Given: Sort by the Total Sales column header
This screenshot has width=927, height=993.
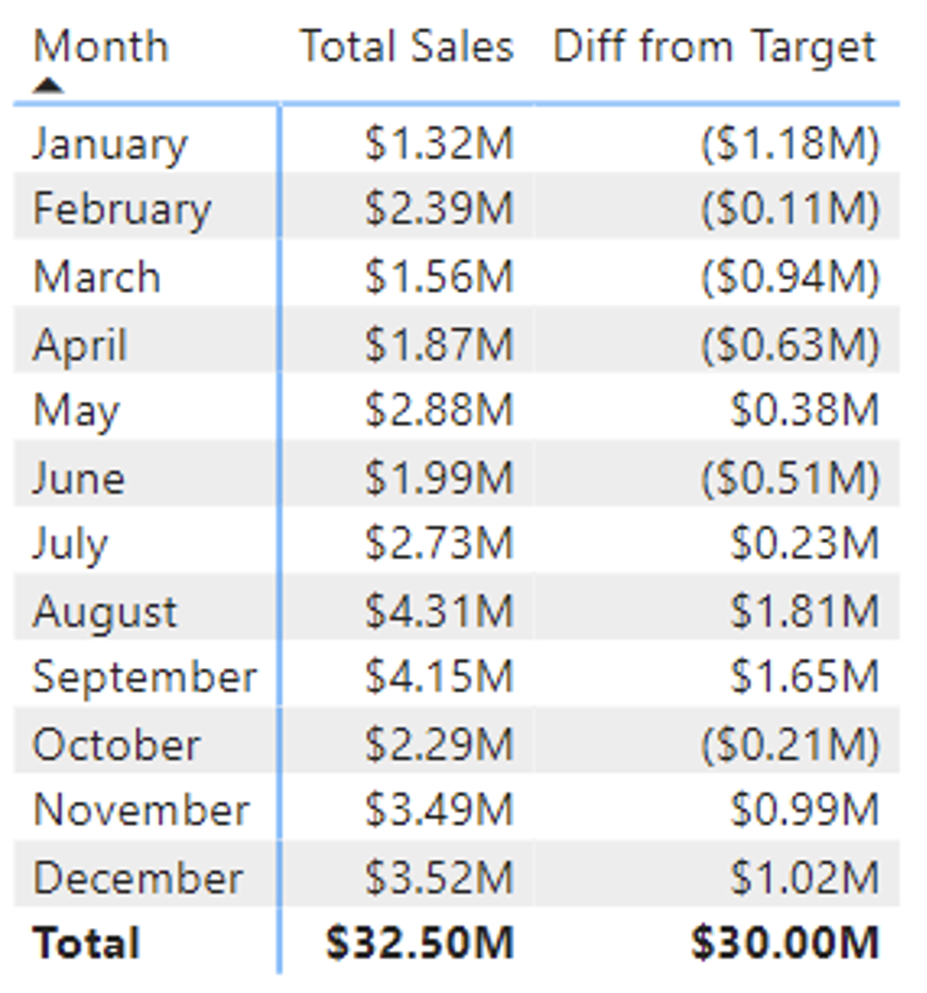Looking at the screenshot, I should coord(406,47).
